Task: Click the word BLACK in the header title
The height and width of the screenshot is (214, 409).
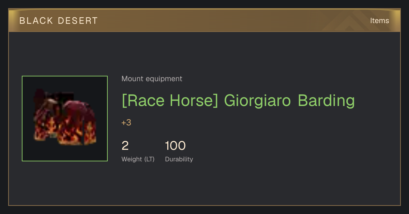Action: pyautogui.click(x=36, y=21)
